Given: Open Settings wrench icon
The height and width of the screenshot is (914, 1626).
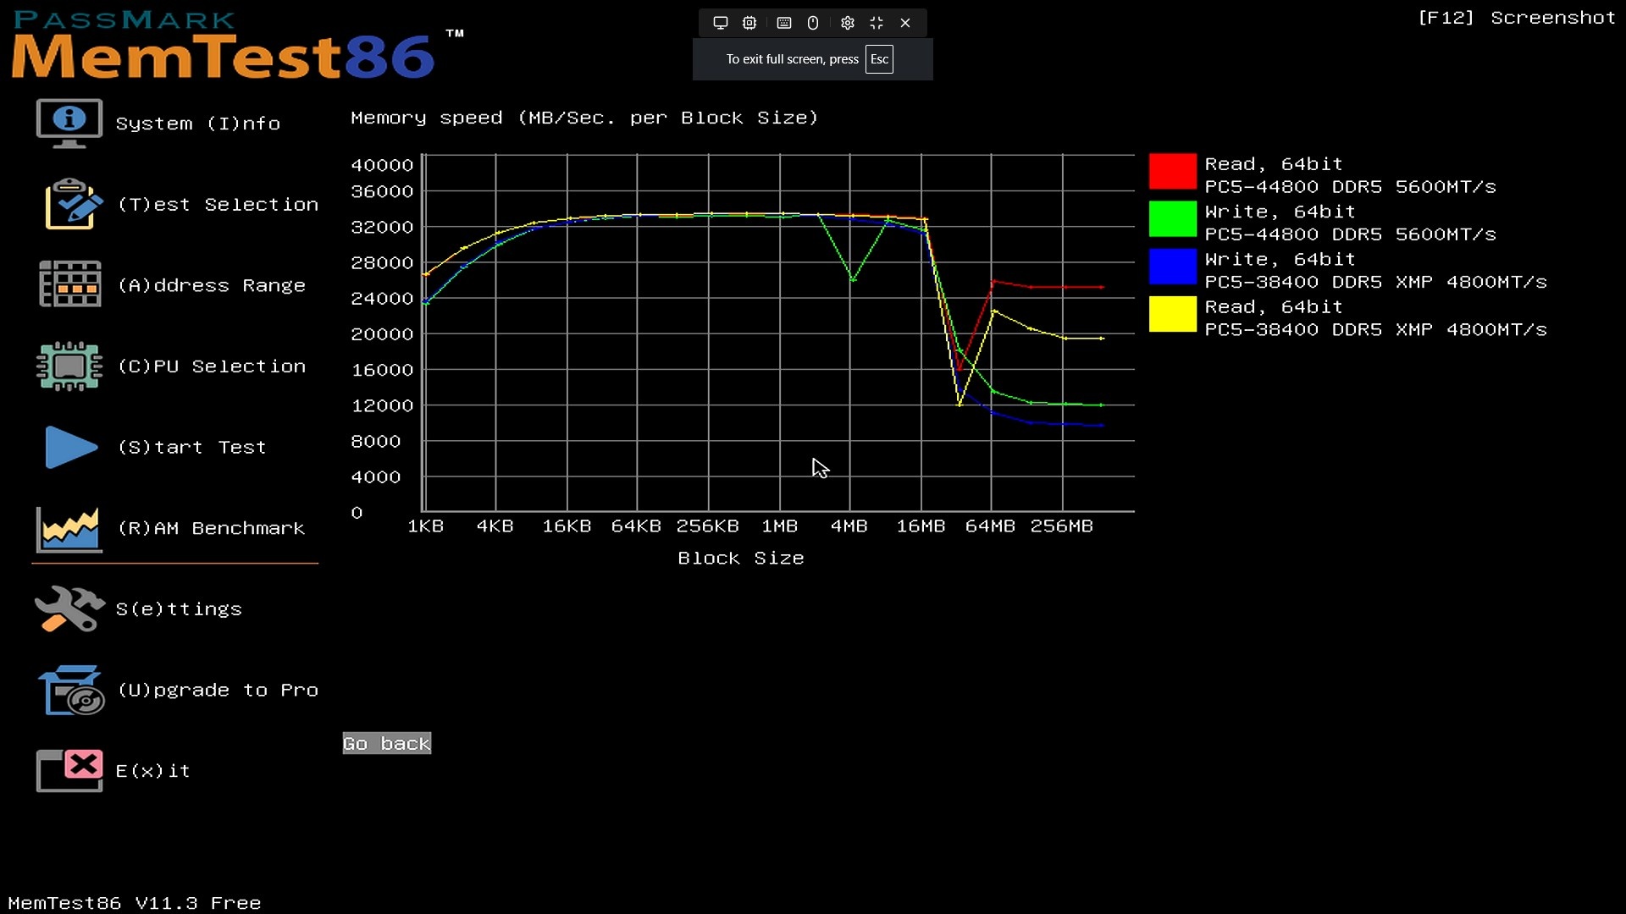Looking at the screenshot, I should (69, 608).
